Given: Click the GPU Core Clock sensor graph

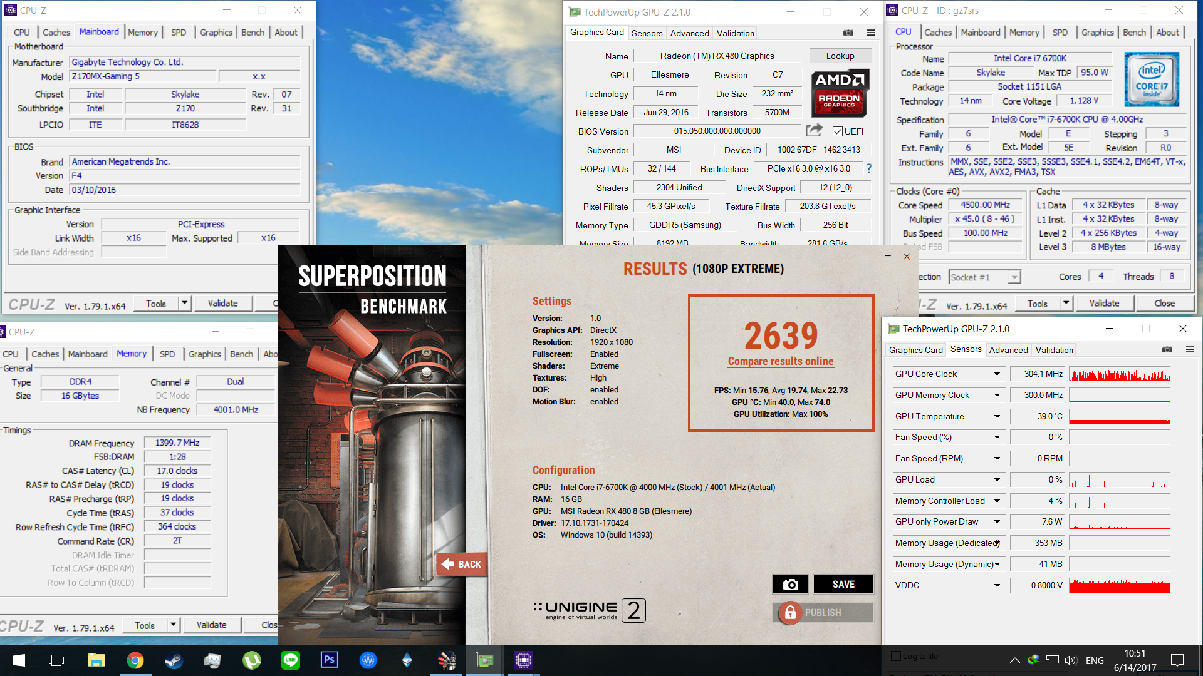Looking at the screenshot, I should coord(1120,374).
